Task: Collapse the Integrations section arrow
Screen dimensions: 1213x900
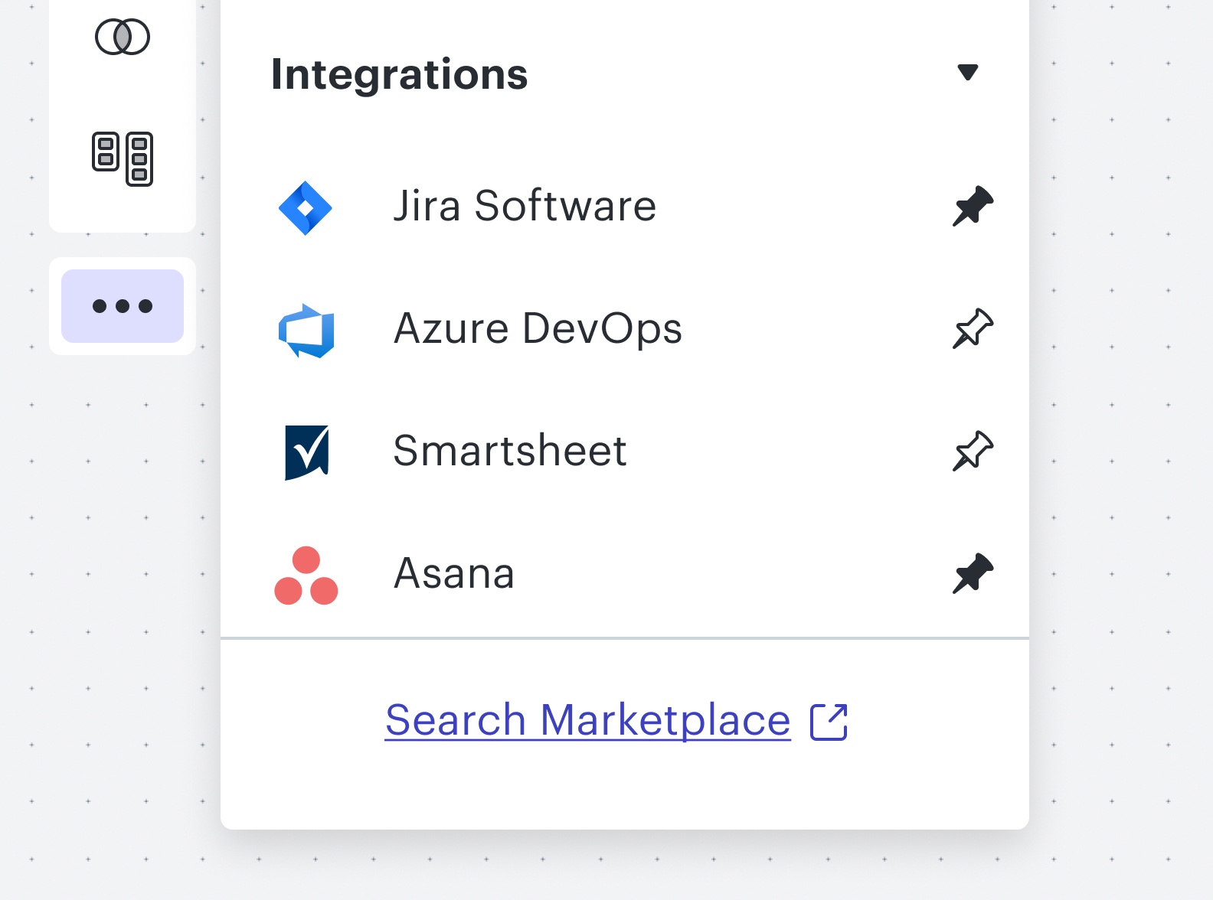Action: click(968, 72)
